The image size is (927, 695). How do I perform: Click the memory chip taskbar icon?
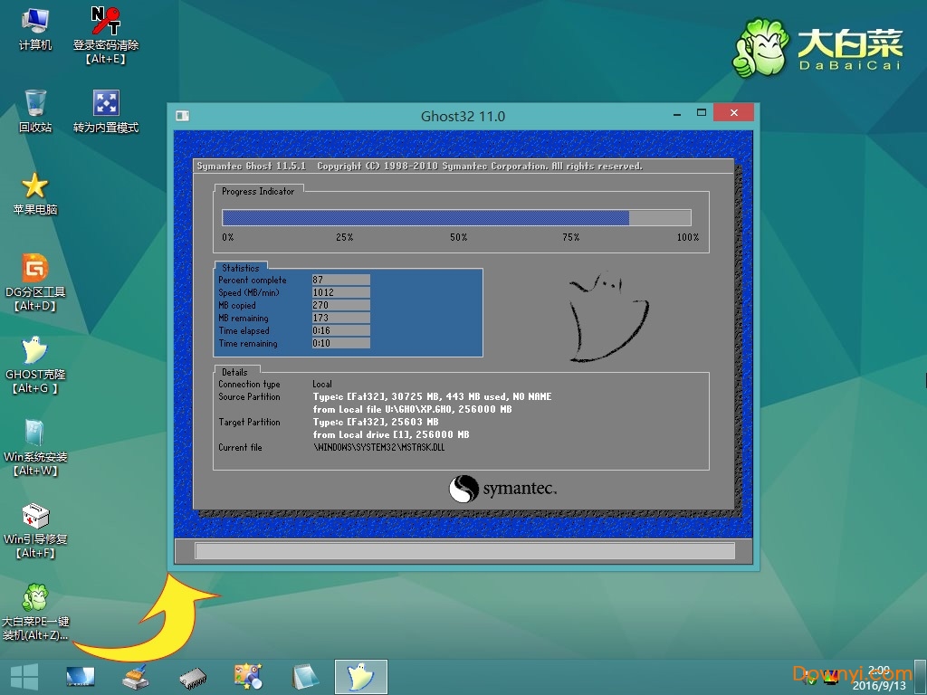[193, 676]
